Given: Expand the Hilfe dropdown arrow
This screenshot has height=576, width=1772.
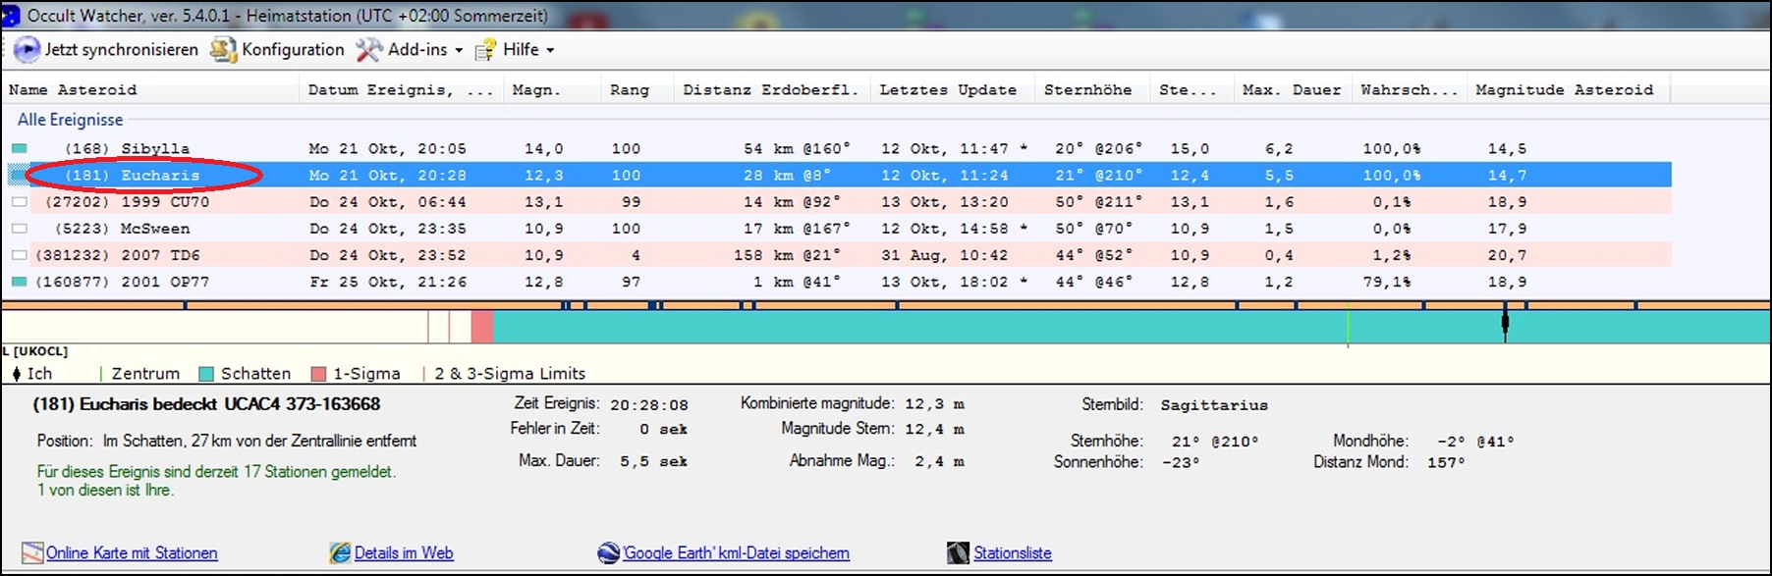Looking at the screenshot, I should (550, 50).
